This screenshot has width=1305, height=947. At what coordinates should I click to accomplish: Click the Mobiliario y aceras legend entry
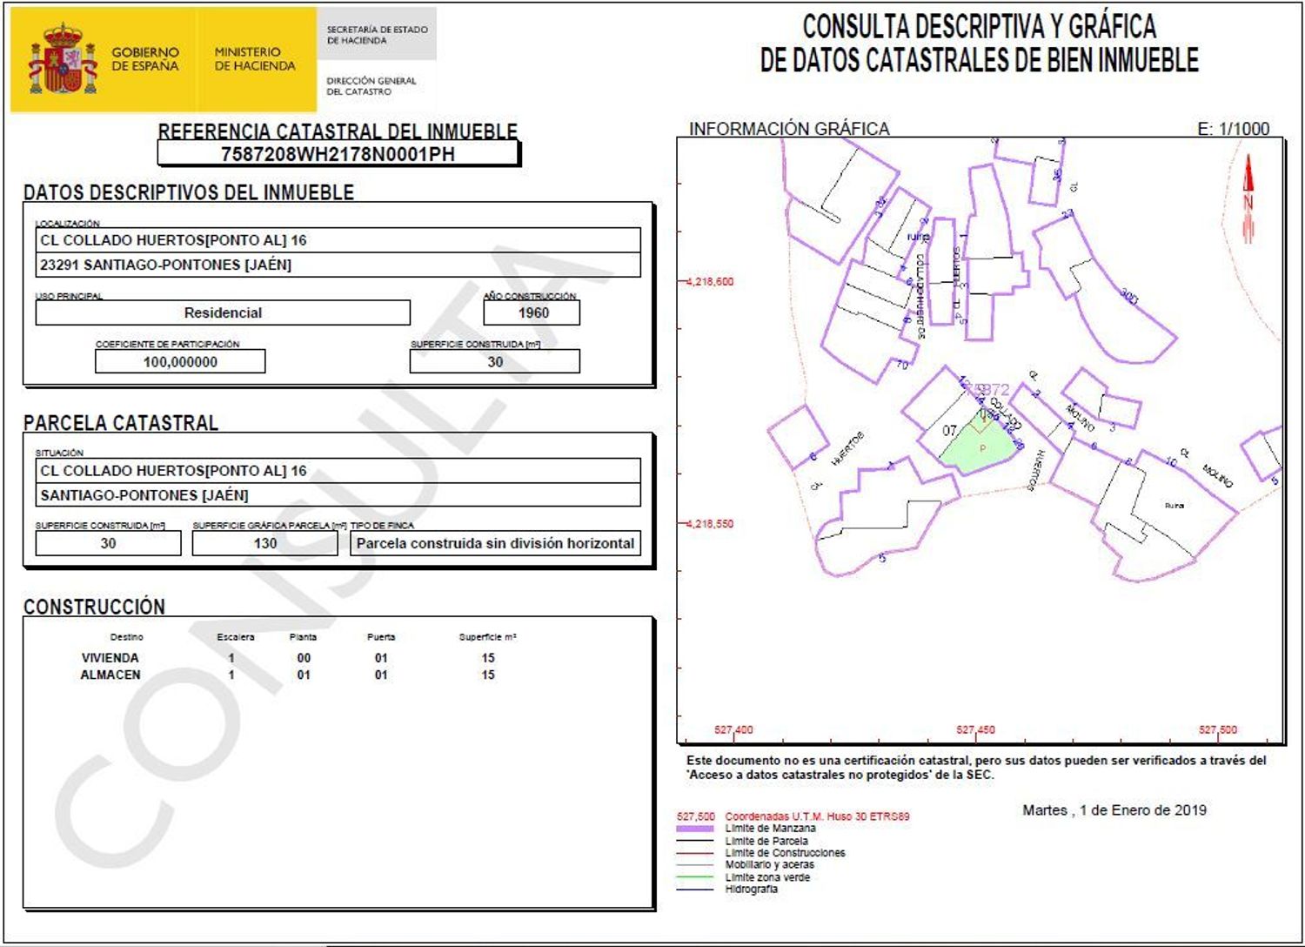770,865
